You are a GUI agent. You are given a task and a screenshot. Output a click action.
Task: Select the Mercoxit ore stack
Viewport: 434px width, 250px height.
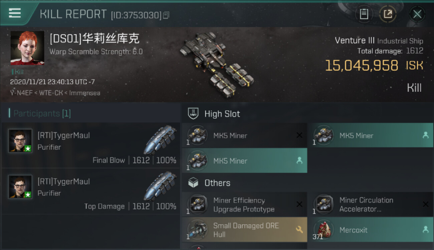coord(370,230)
